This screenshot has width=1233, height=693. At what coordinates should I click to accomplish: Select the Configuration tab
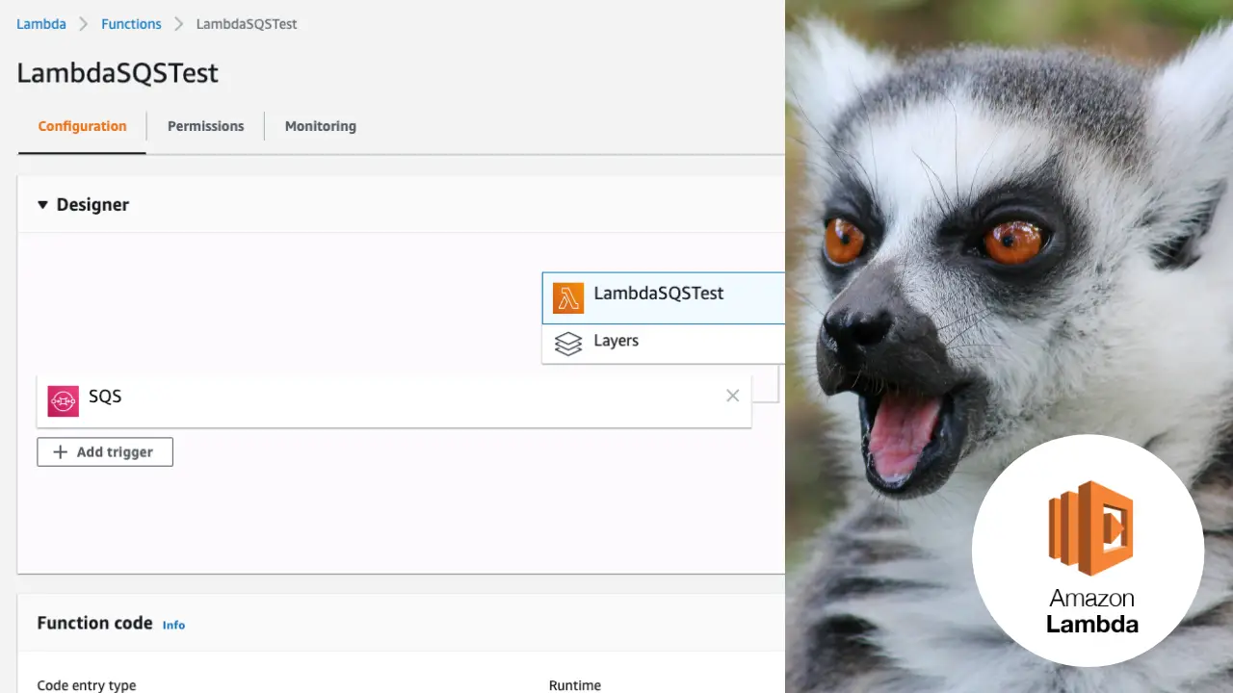point(82,126)
